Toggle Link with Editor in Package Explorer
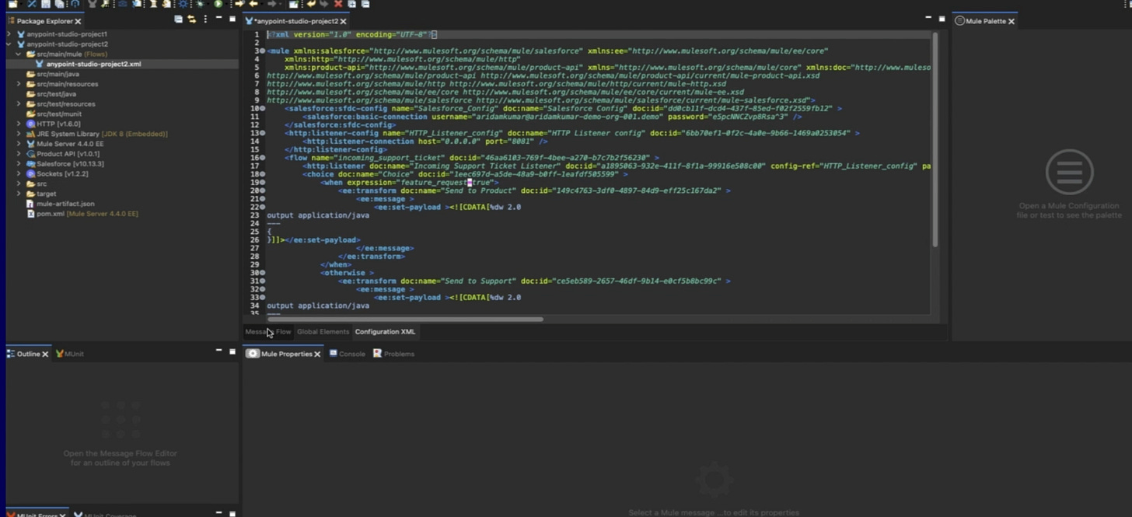 pos(192,19)
